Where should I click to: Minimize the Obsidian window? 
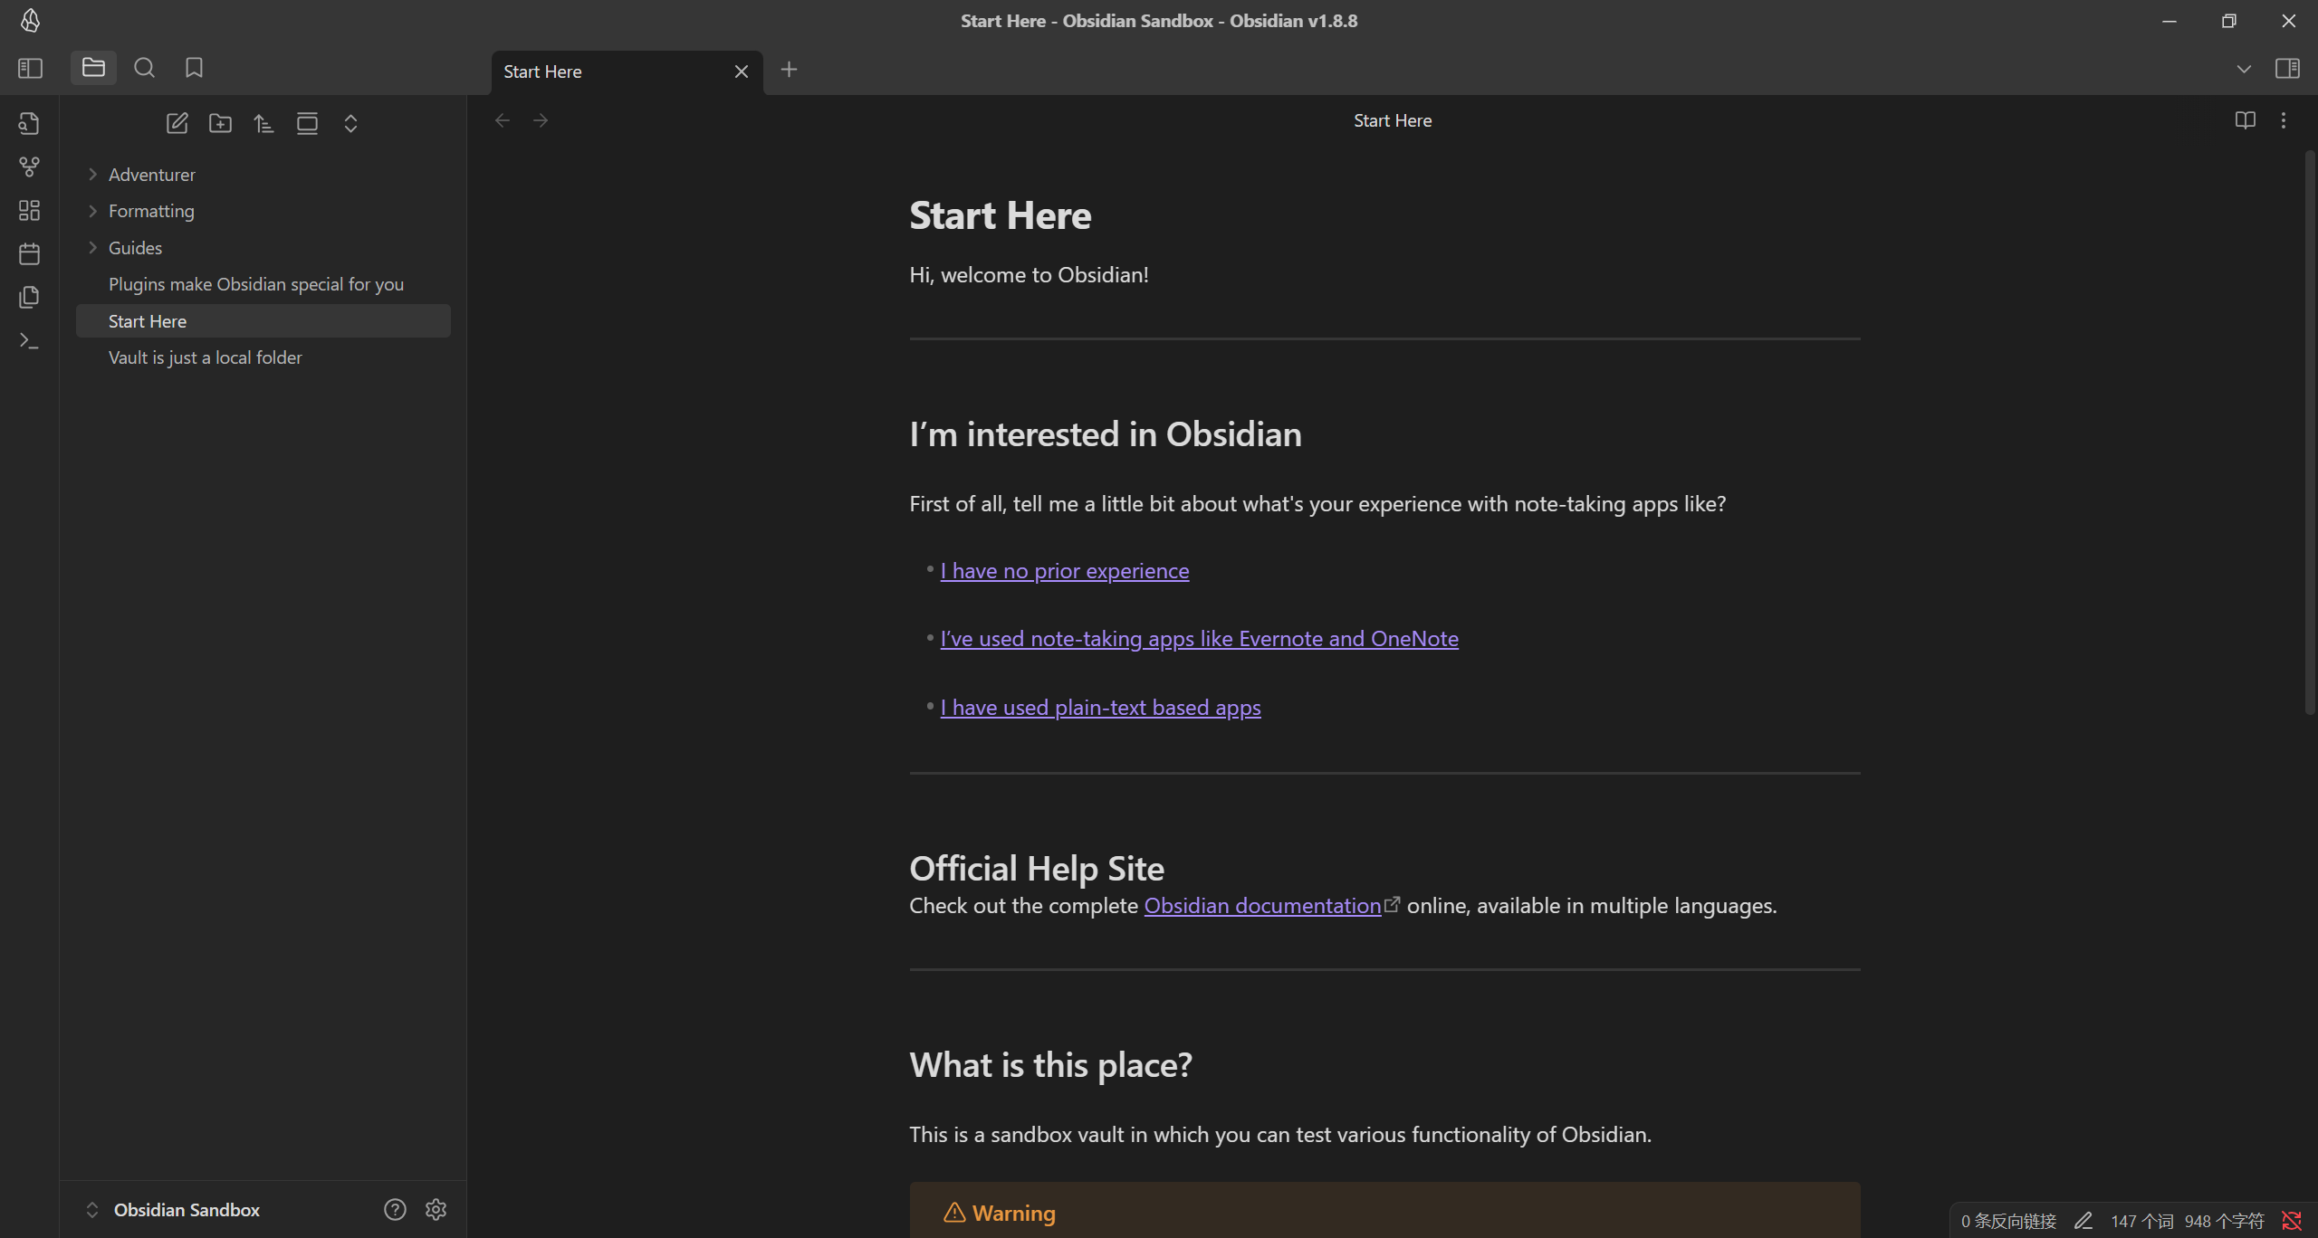[2169, 21]
